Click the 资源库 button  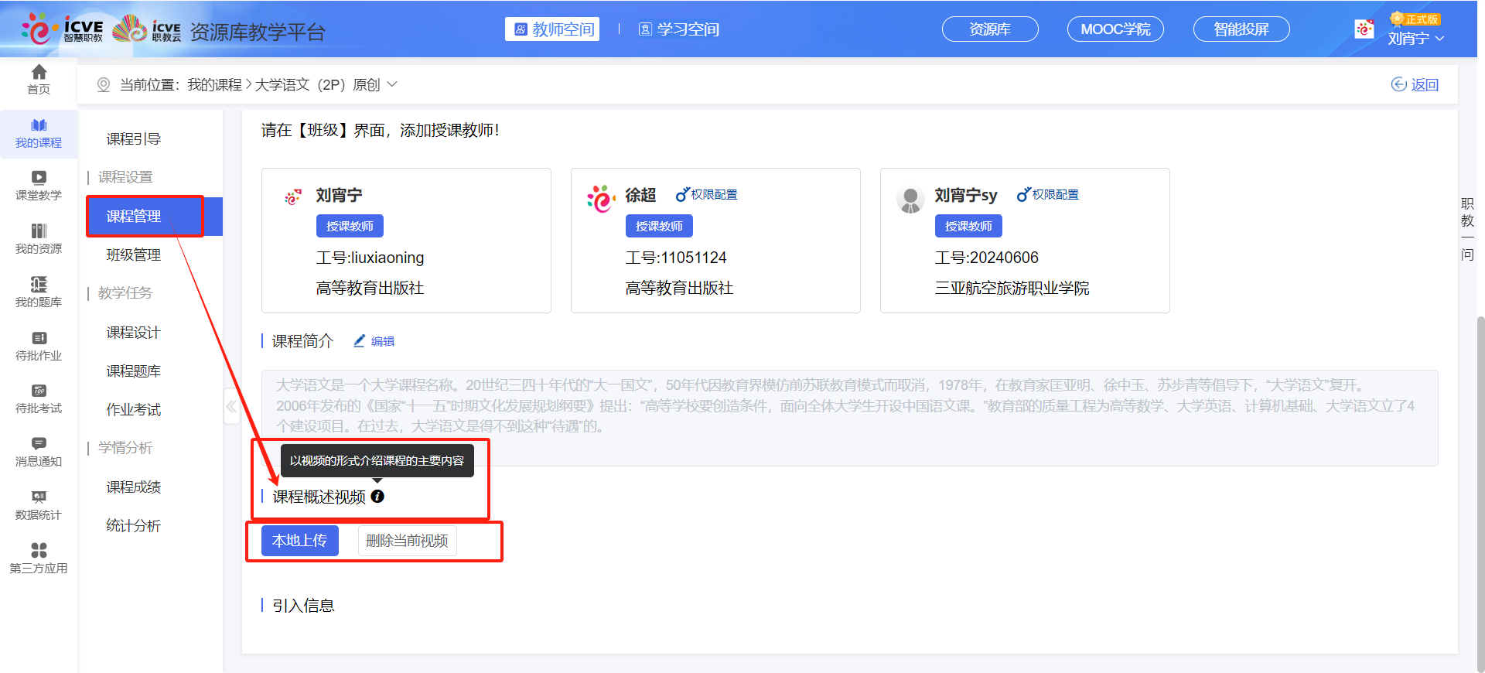point(990,29)
